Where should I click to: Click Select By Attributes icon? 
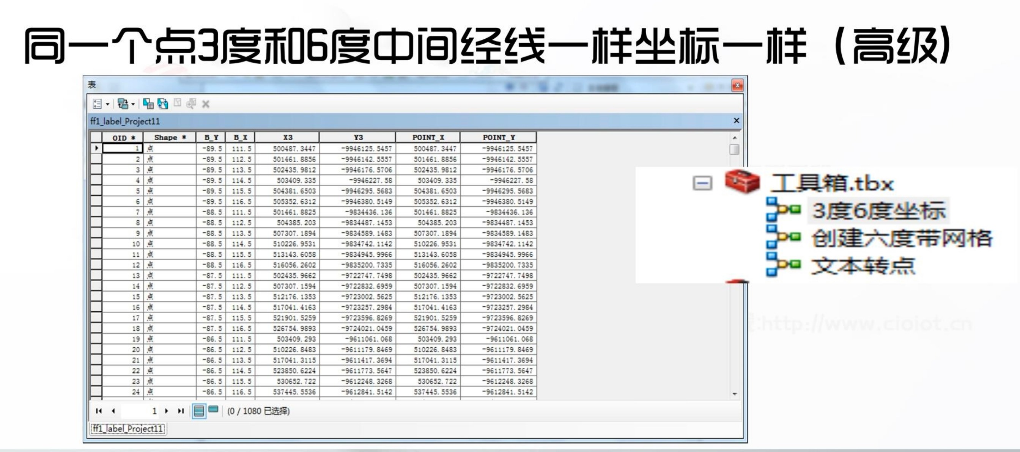(148, 104)
